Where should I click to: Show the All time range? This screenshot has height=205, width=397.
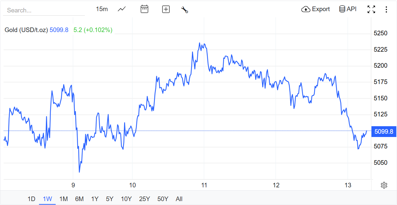point(179,199)
